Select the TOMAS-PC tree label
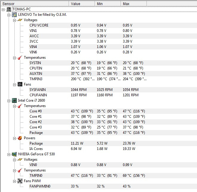 [21, 9]
